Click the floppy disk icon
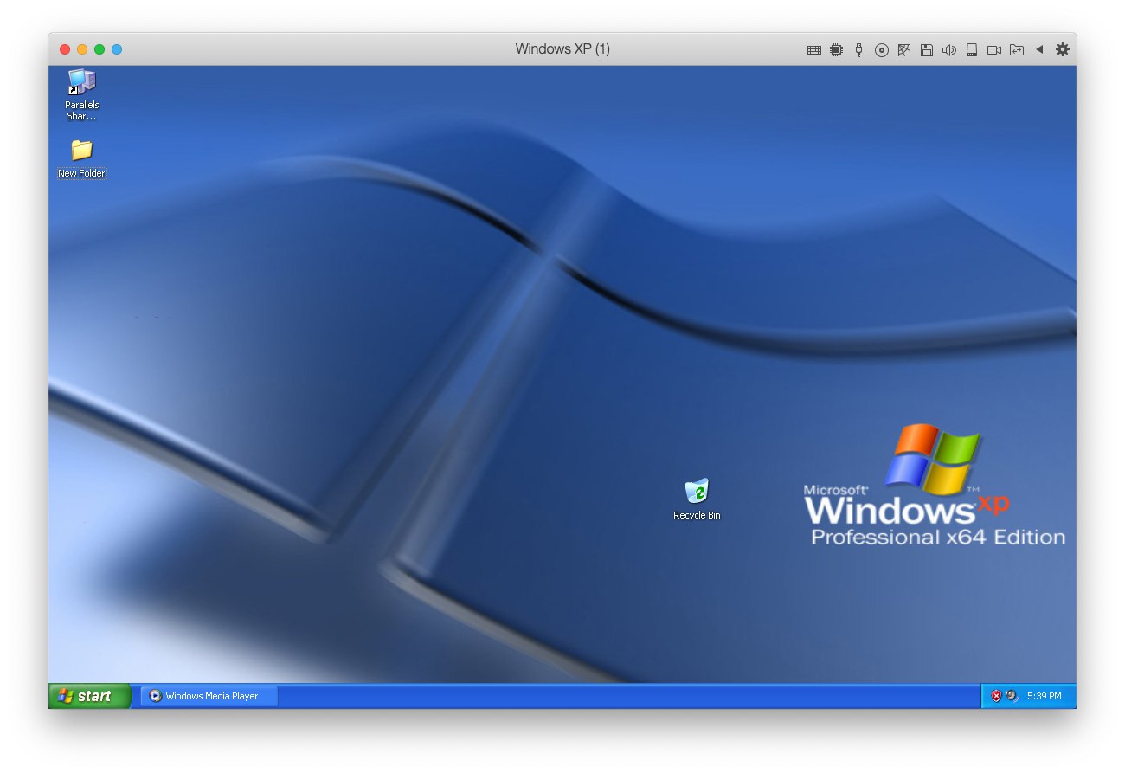This screenshot has width=1125, height=773. pyautogui.click(x=926, y=50)
